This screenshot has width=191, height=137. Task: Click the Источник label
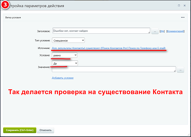tap(44, 48)
